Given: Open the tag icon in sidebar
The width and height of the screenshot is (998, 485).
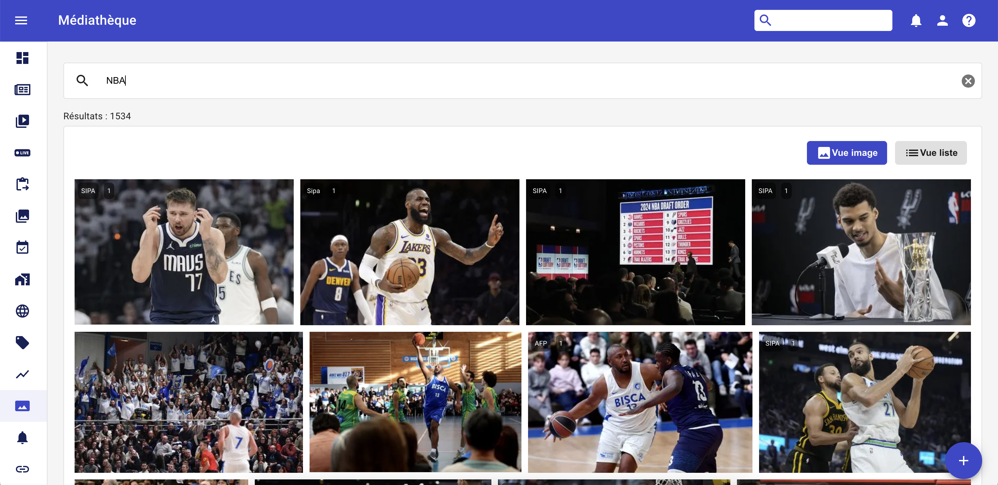Looking at the screenshot, I should (22, 342).
